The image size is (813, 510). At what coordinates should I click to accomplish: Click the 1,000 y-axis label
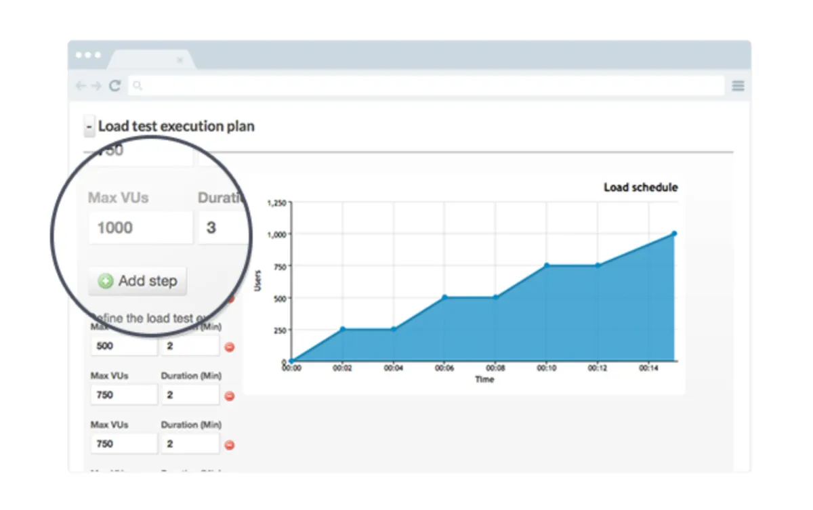point(277,234)
